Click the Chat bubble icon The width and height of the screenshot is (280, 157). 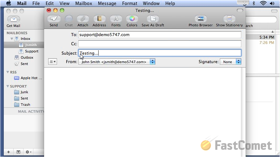[69, 19]
